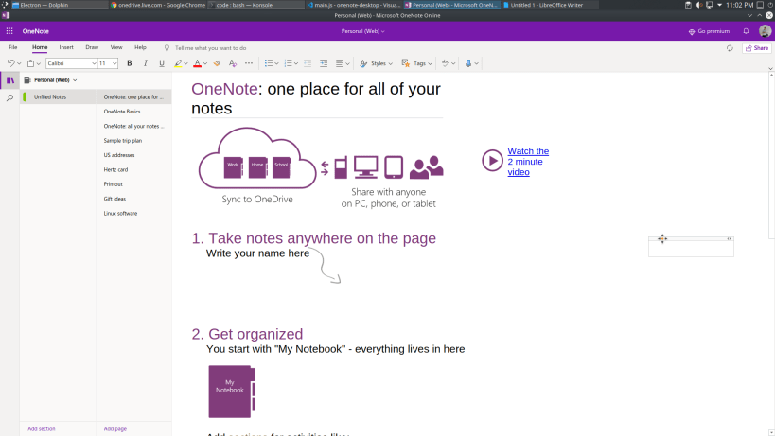
Task: Open the More font options ellipsis
Action: (x=249, y=63)
